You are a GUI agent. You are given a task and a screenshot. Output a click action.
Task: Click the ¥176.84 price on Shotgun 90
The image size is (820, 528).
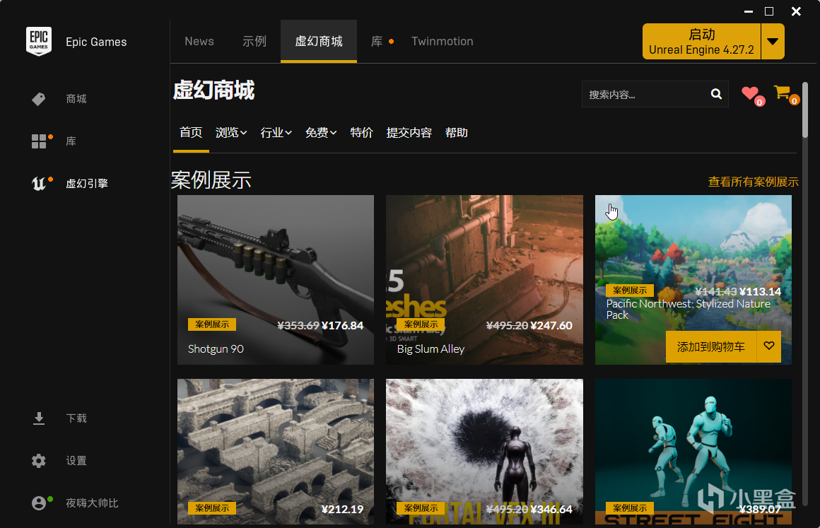(343, 325)
